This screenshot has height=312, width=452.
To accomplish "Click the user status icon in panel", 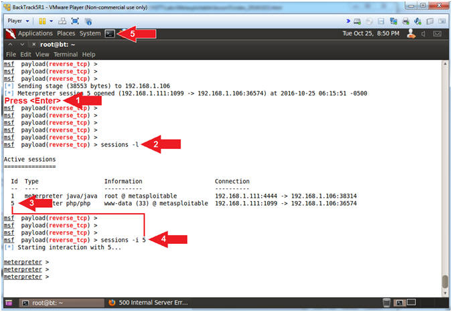I will pos(411,33).
